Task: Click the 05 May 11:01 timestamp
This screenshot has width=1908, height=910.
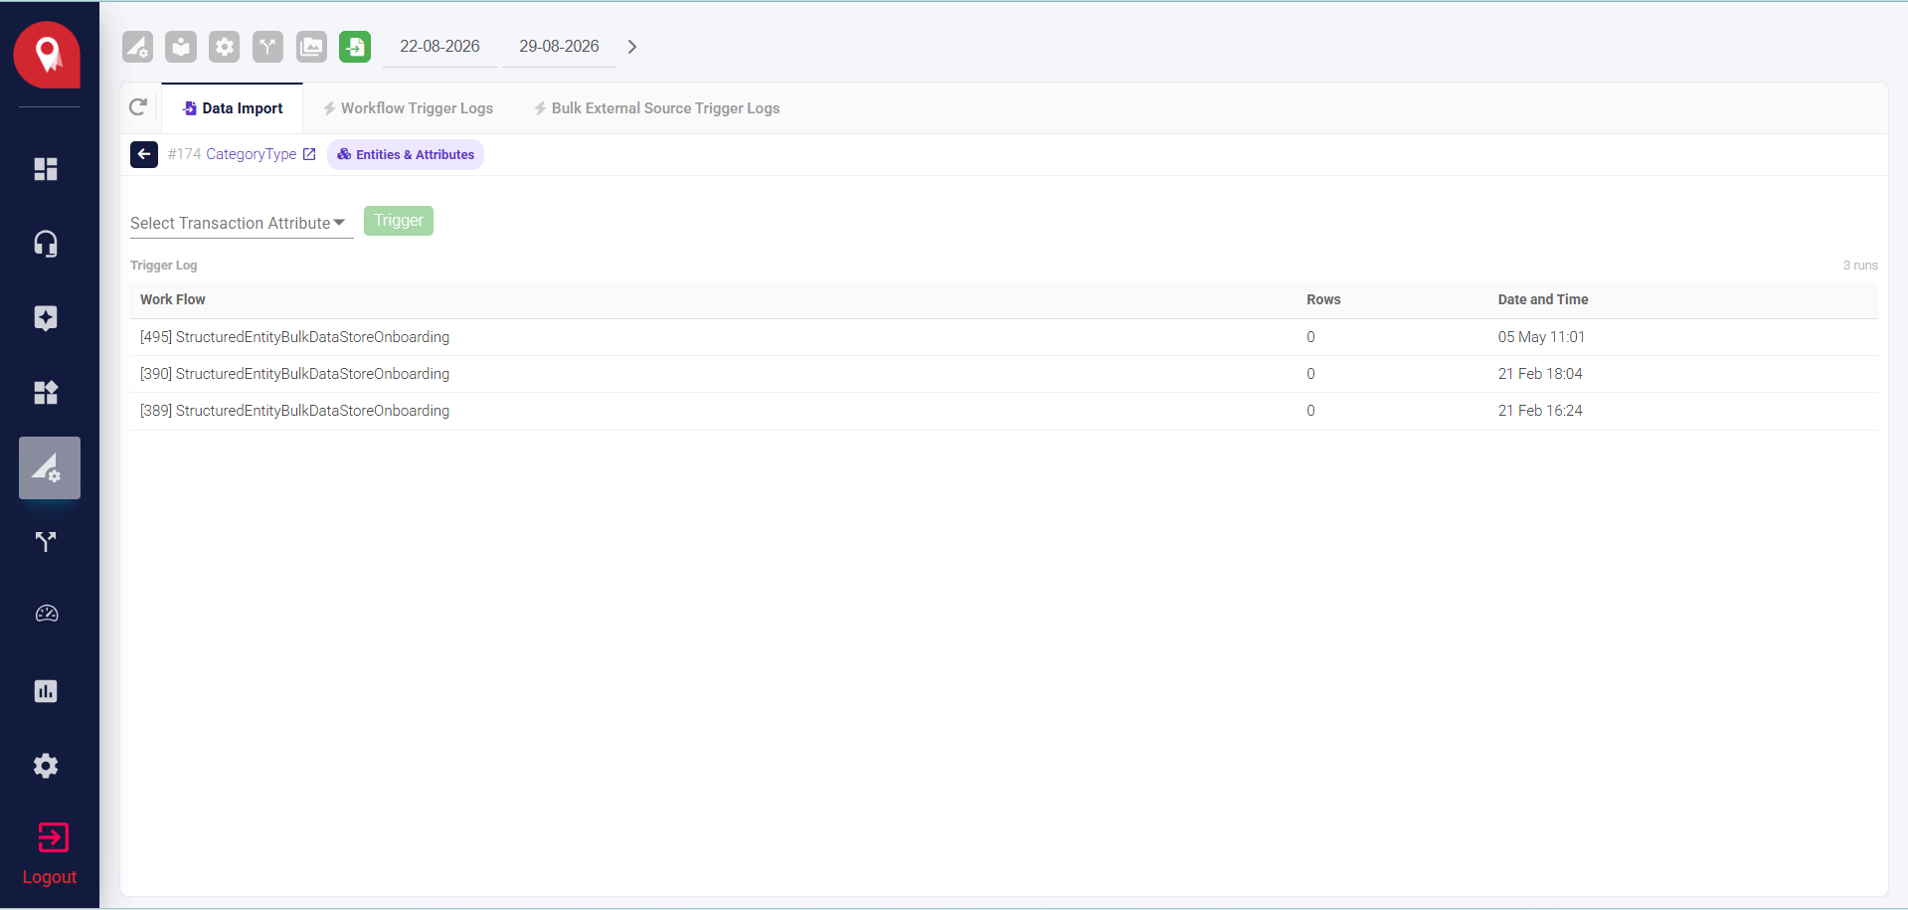Action: point(1541,337)
